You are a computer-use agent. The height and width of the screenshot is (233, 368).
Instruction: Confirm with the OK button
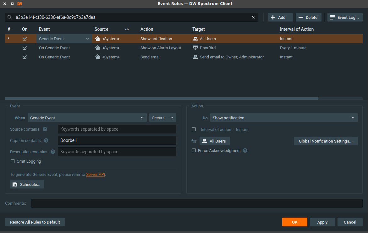294,222
